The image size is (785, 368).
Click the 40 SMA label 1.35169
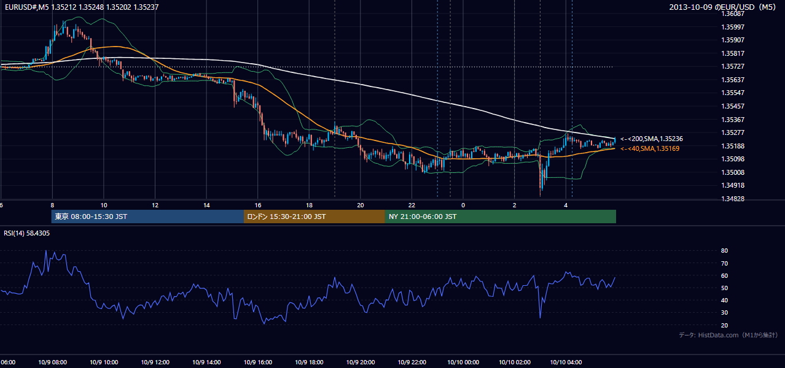tap(650, 148)
